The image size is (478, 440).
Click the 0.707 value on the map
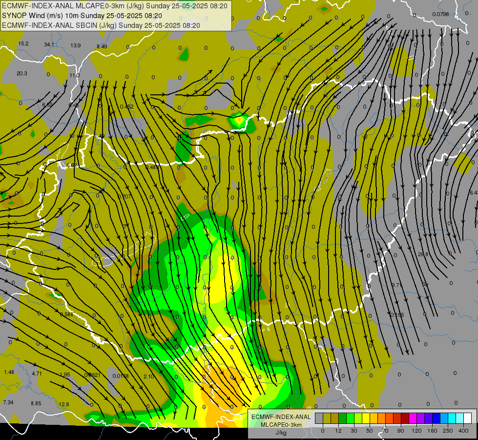[x=125, y=197]
